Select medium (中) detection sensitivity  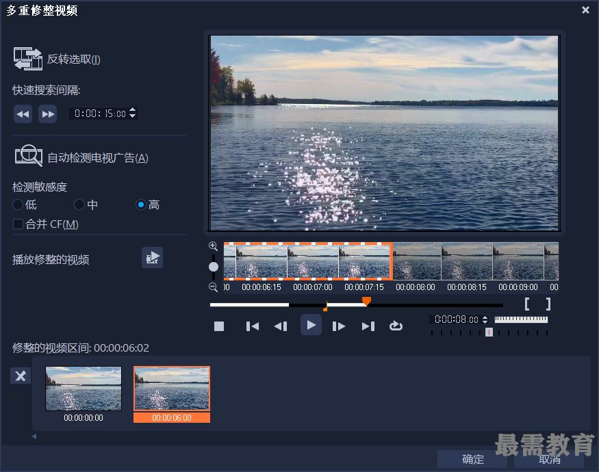tap(79, 205)
